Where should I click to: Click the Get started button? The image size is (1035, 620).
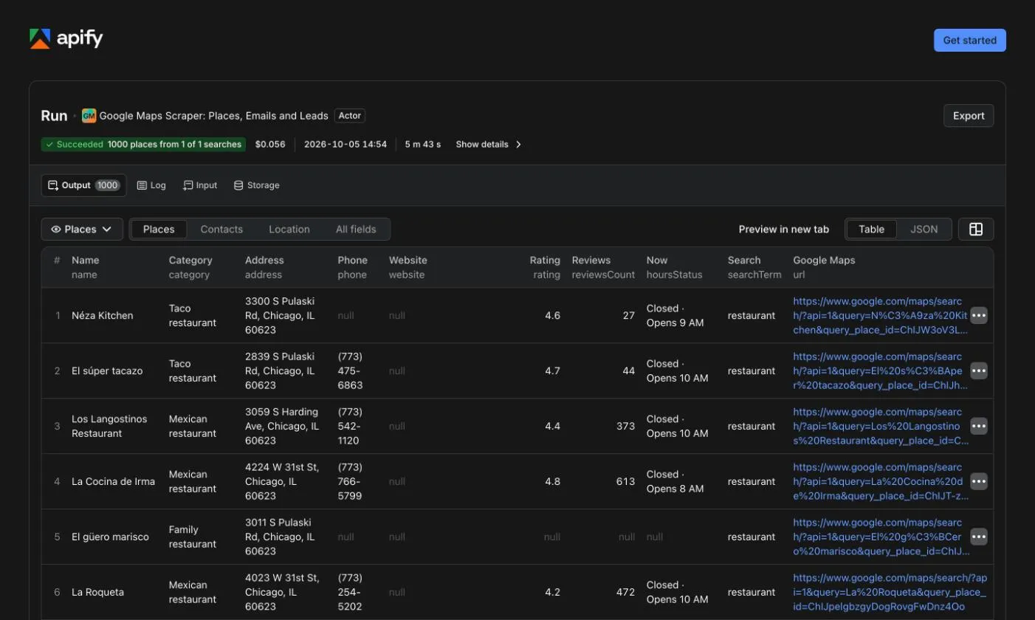tap(970, 41)
